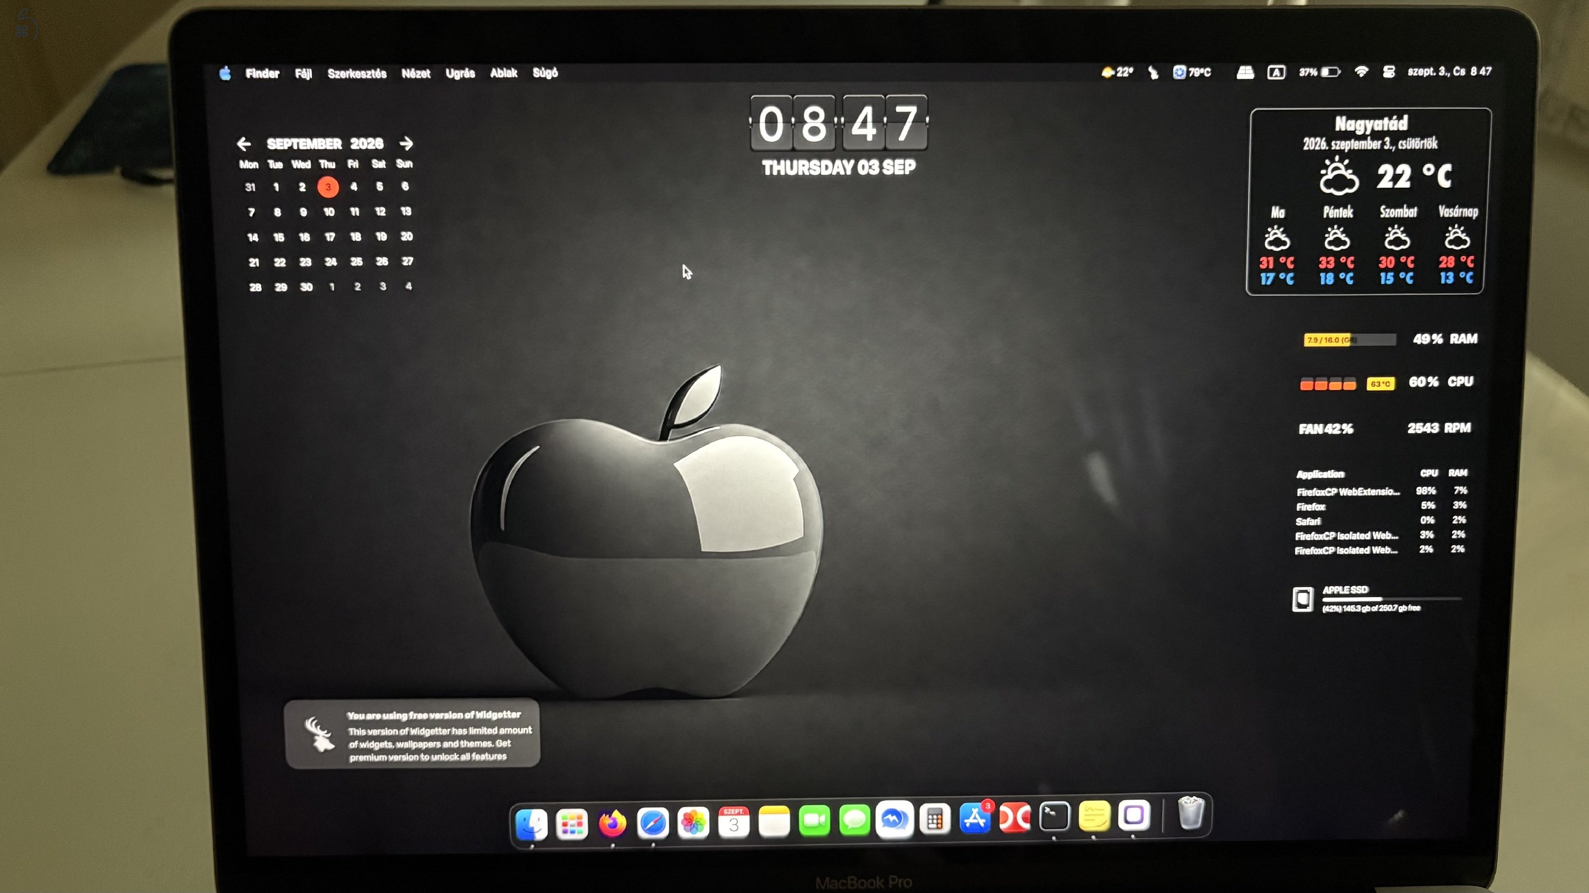
Task: Open Messages from the Dock
Action: [x=854, y=820]
